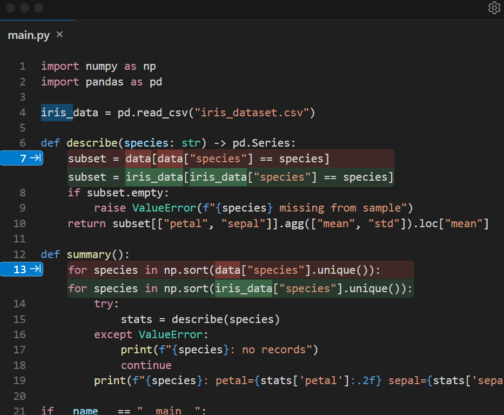Click the arrow marker on line 13
Image resolution: width=504 pixels, height=415 pixels.
pyautogui.click(x=36, y=269)
